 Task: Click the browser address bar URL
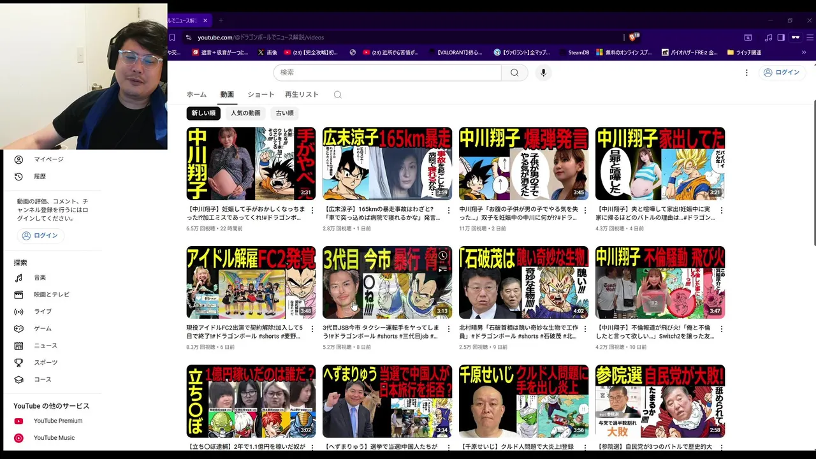tap(261, 38)
